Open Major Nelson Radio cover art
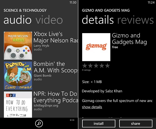Viewport: 156px width, 129px height. pyautogui.click(x=18, y=45)
